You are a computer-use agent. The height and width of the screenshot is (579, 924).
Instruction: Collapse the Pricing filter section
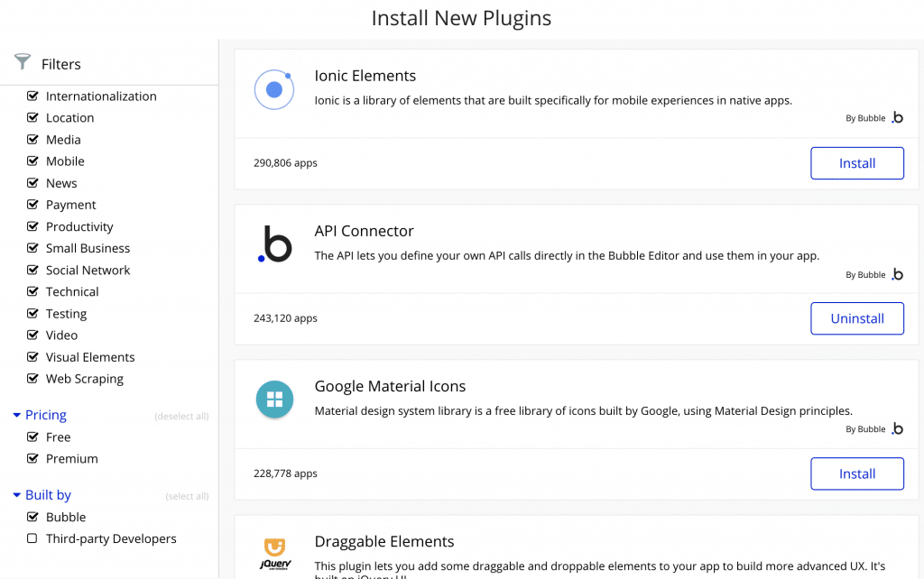point(17,415)
